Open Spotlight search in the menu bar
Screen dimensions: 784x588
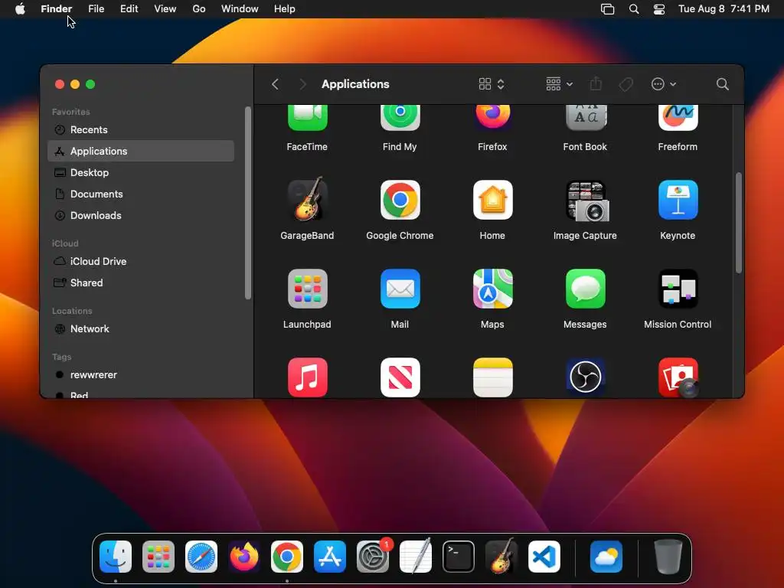[x=633, y=9]
